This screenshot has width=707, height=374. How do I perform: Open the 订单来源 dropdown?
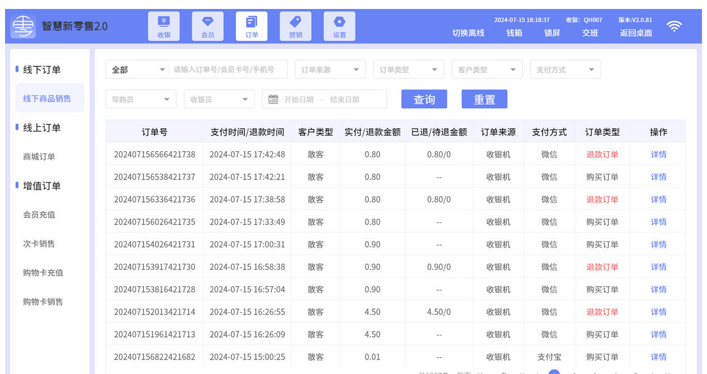(x=331, y=69)
